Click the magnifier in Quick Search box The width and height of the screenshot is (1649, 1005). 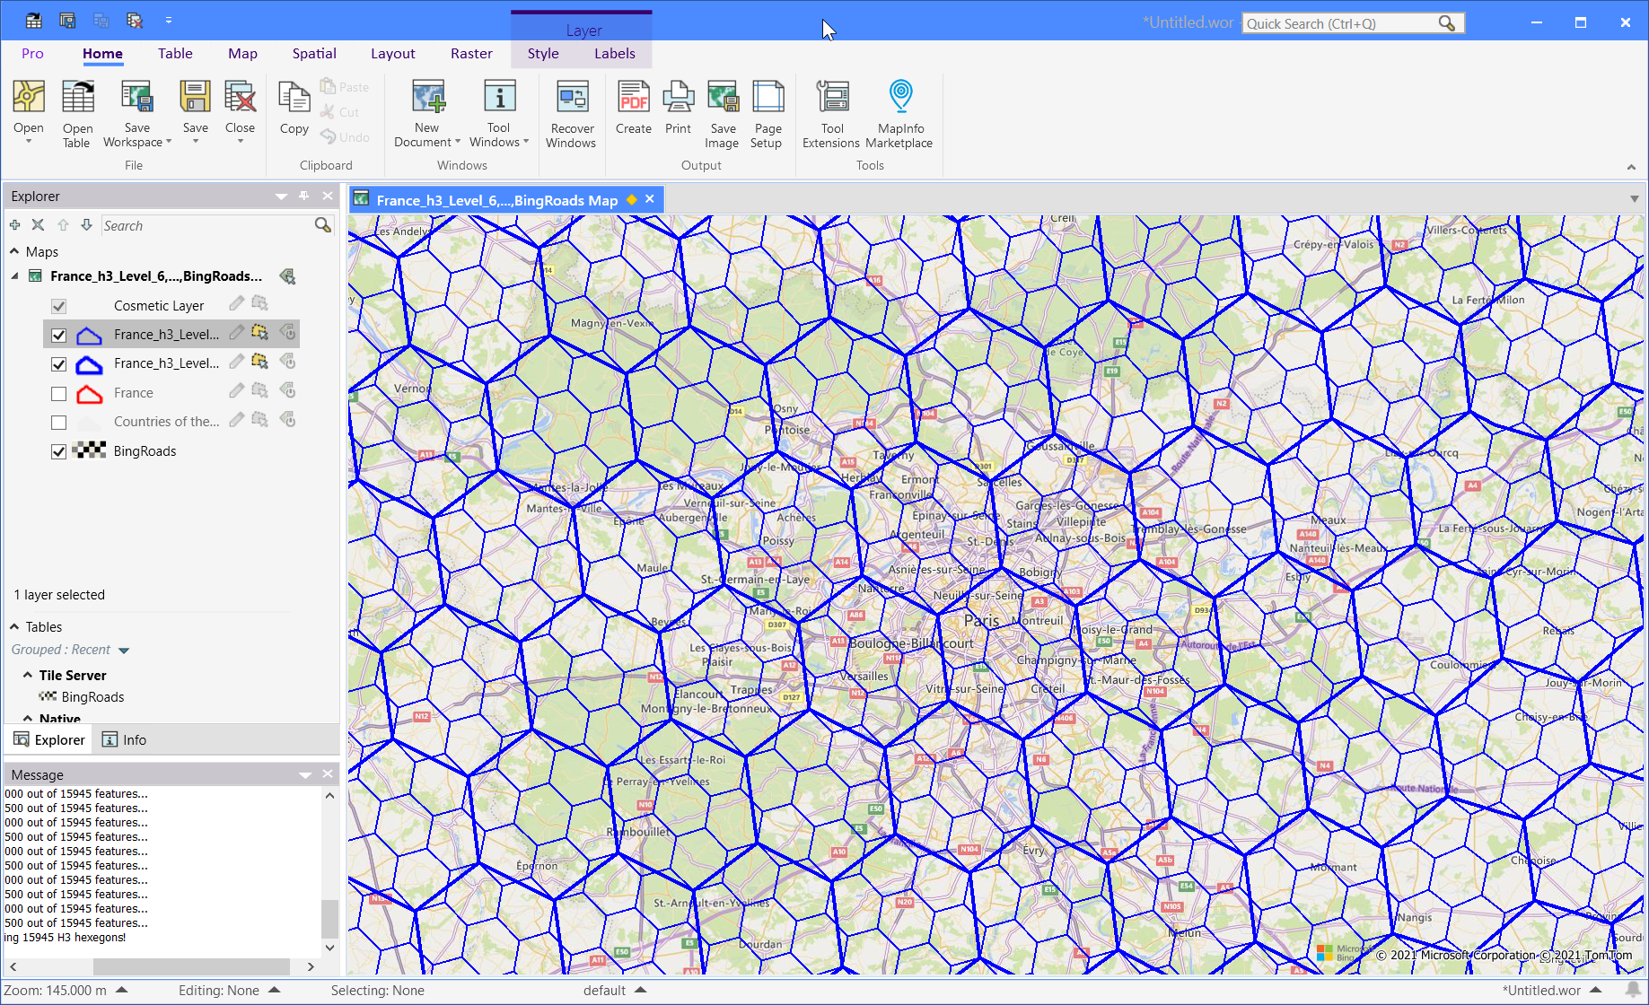(x=1446, y=23)
